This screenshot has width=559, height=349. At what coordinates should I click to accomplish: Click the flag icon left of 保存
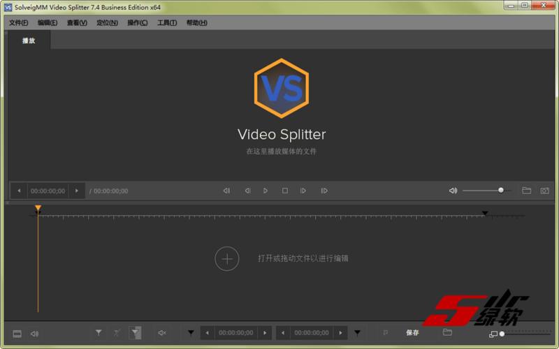[x=386, y=332]
